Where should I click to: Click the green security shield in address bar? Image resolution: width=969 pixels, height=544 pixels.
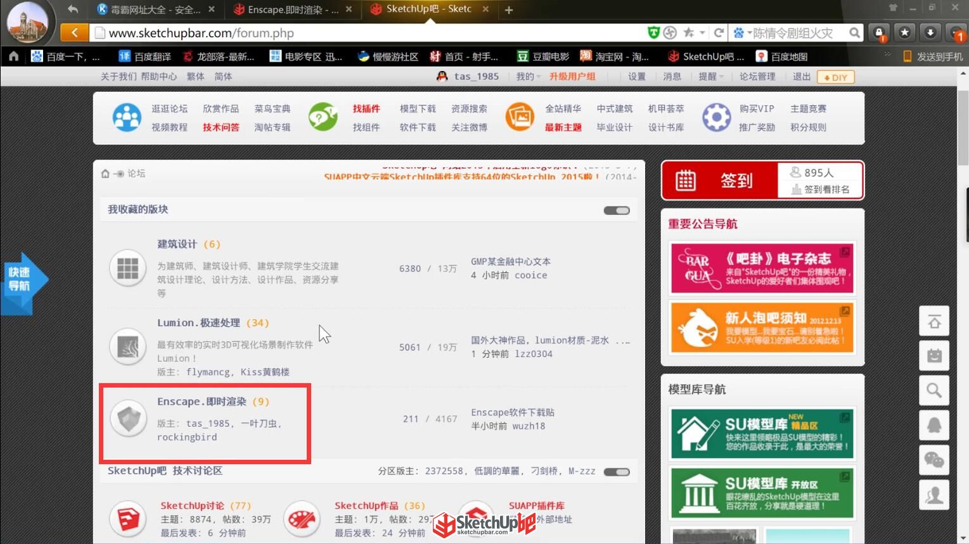(653, 32)
